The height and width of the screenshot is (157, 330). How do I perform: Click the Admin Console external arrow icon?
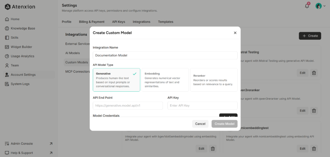[x=51, y=144]
